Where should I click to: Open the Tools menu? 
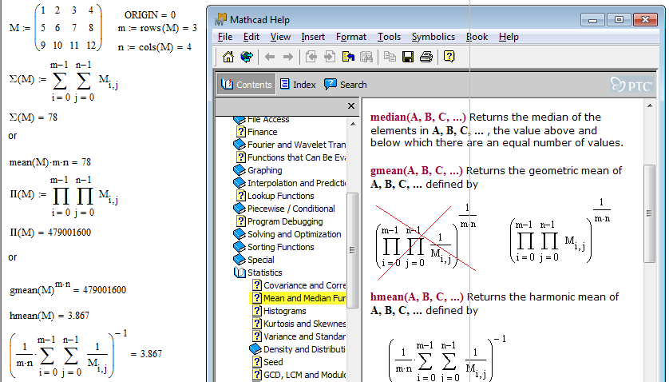tap(389, 37)
